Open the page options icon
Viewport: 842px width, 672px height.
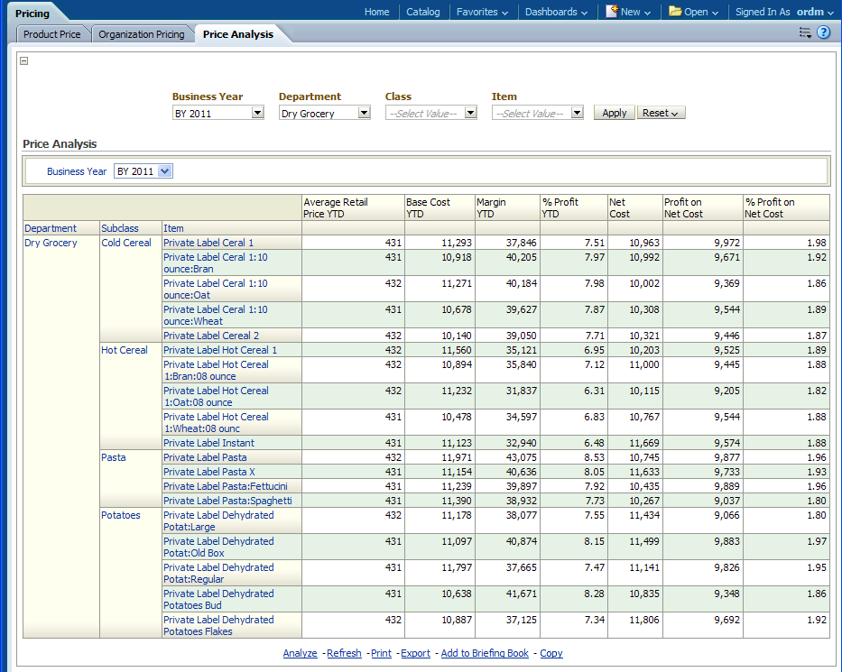click(x=805, y=32)
